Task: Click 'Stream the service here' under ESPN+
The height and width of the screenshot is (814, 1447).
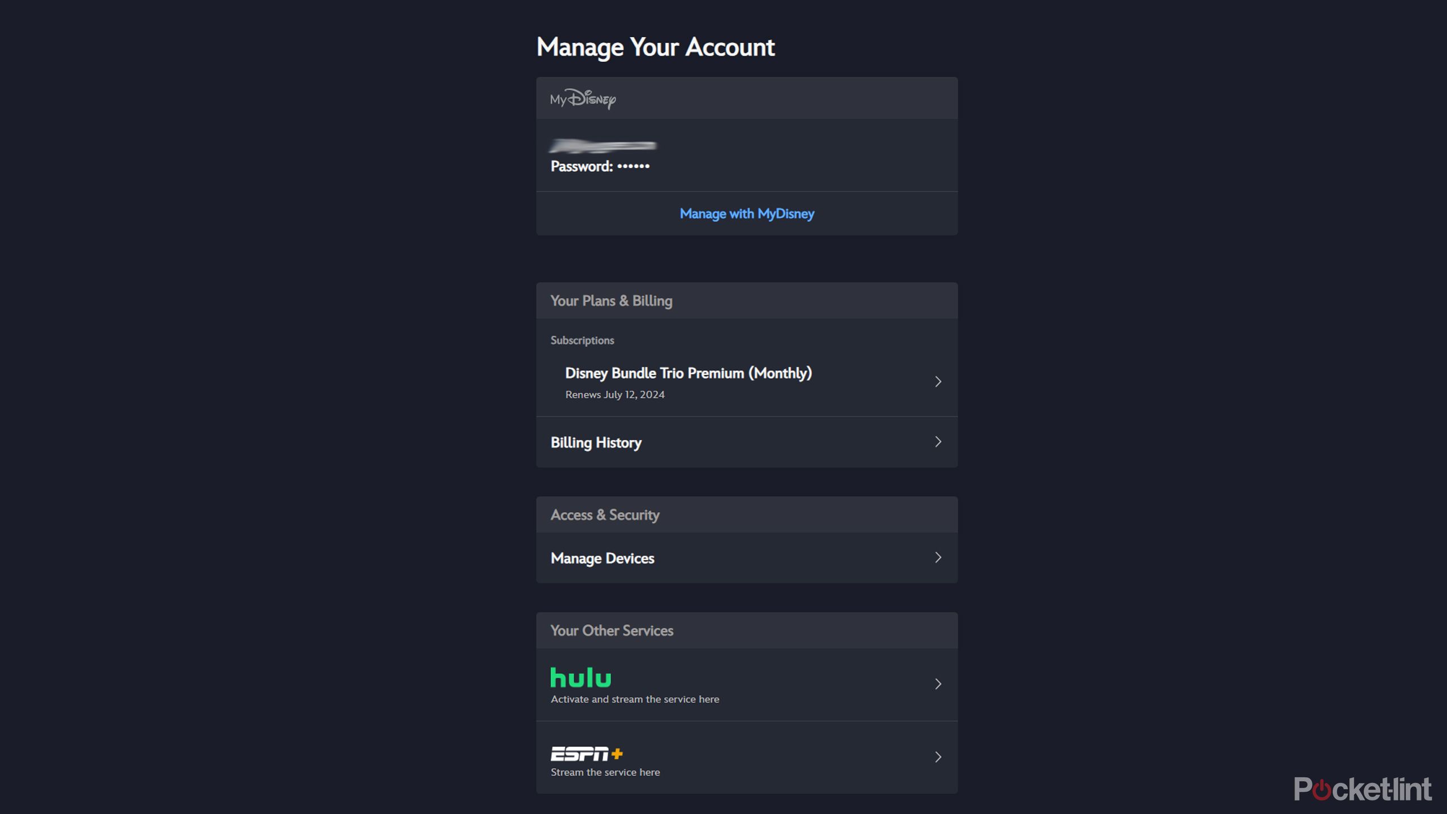Action: [605, 772]
